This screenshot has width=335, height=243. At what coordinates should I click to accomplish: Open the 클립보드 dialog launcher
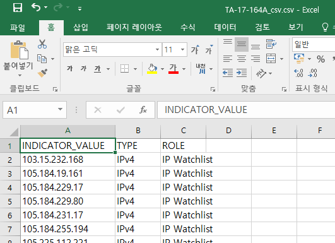(55, 89)
